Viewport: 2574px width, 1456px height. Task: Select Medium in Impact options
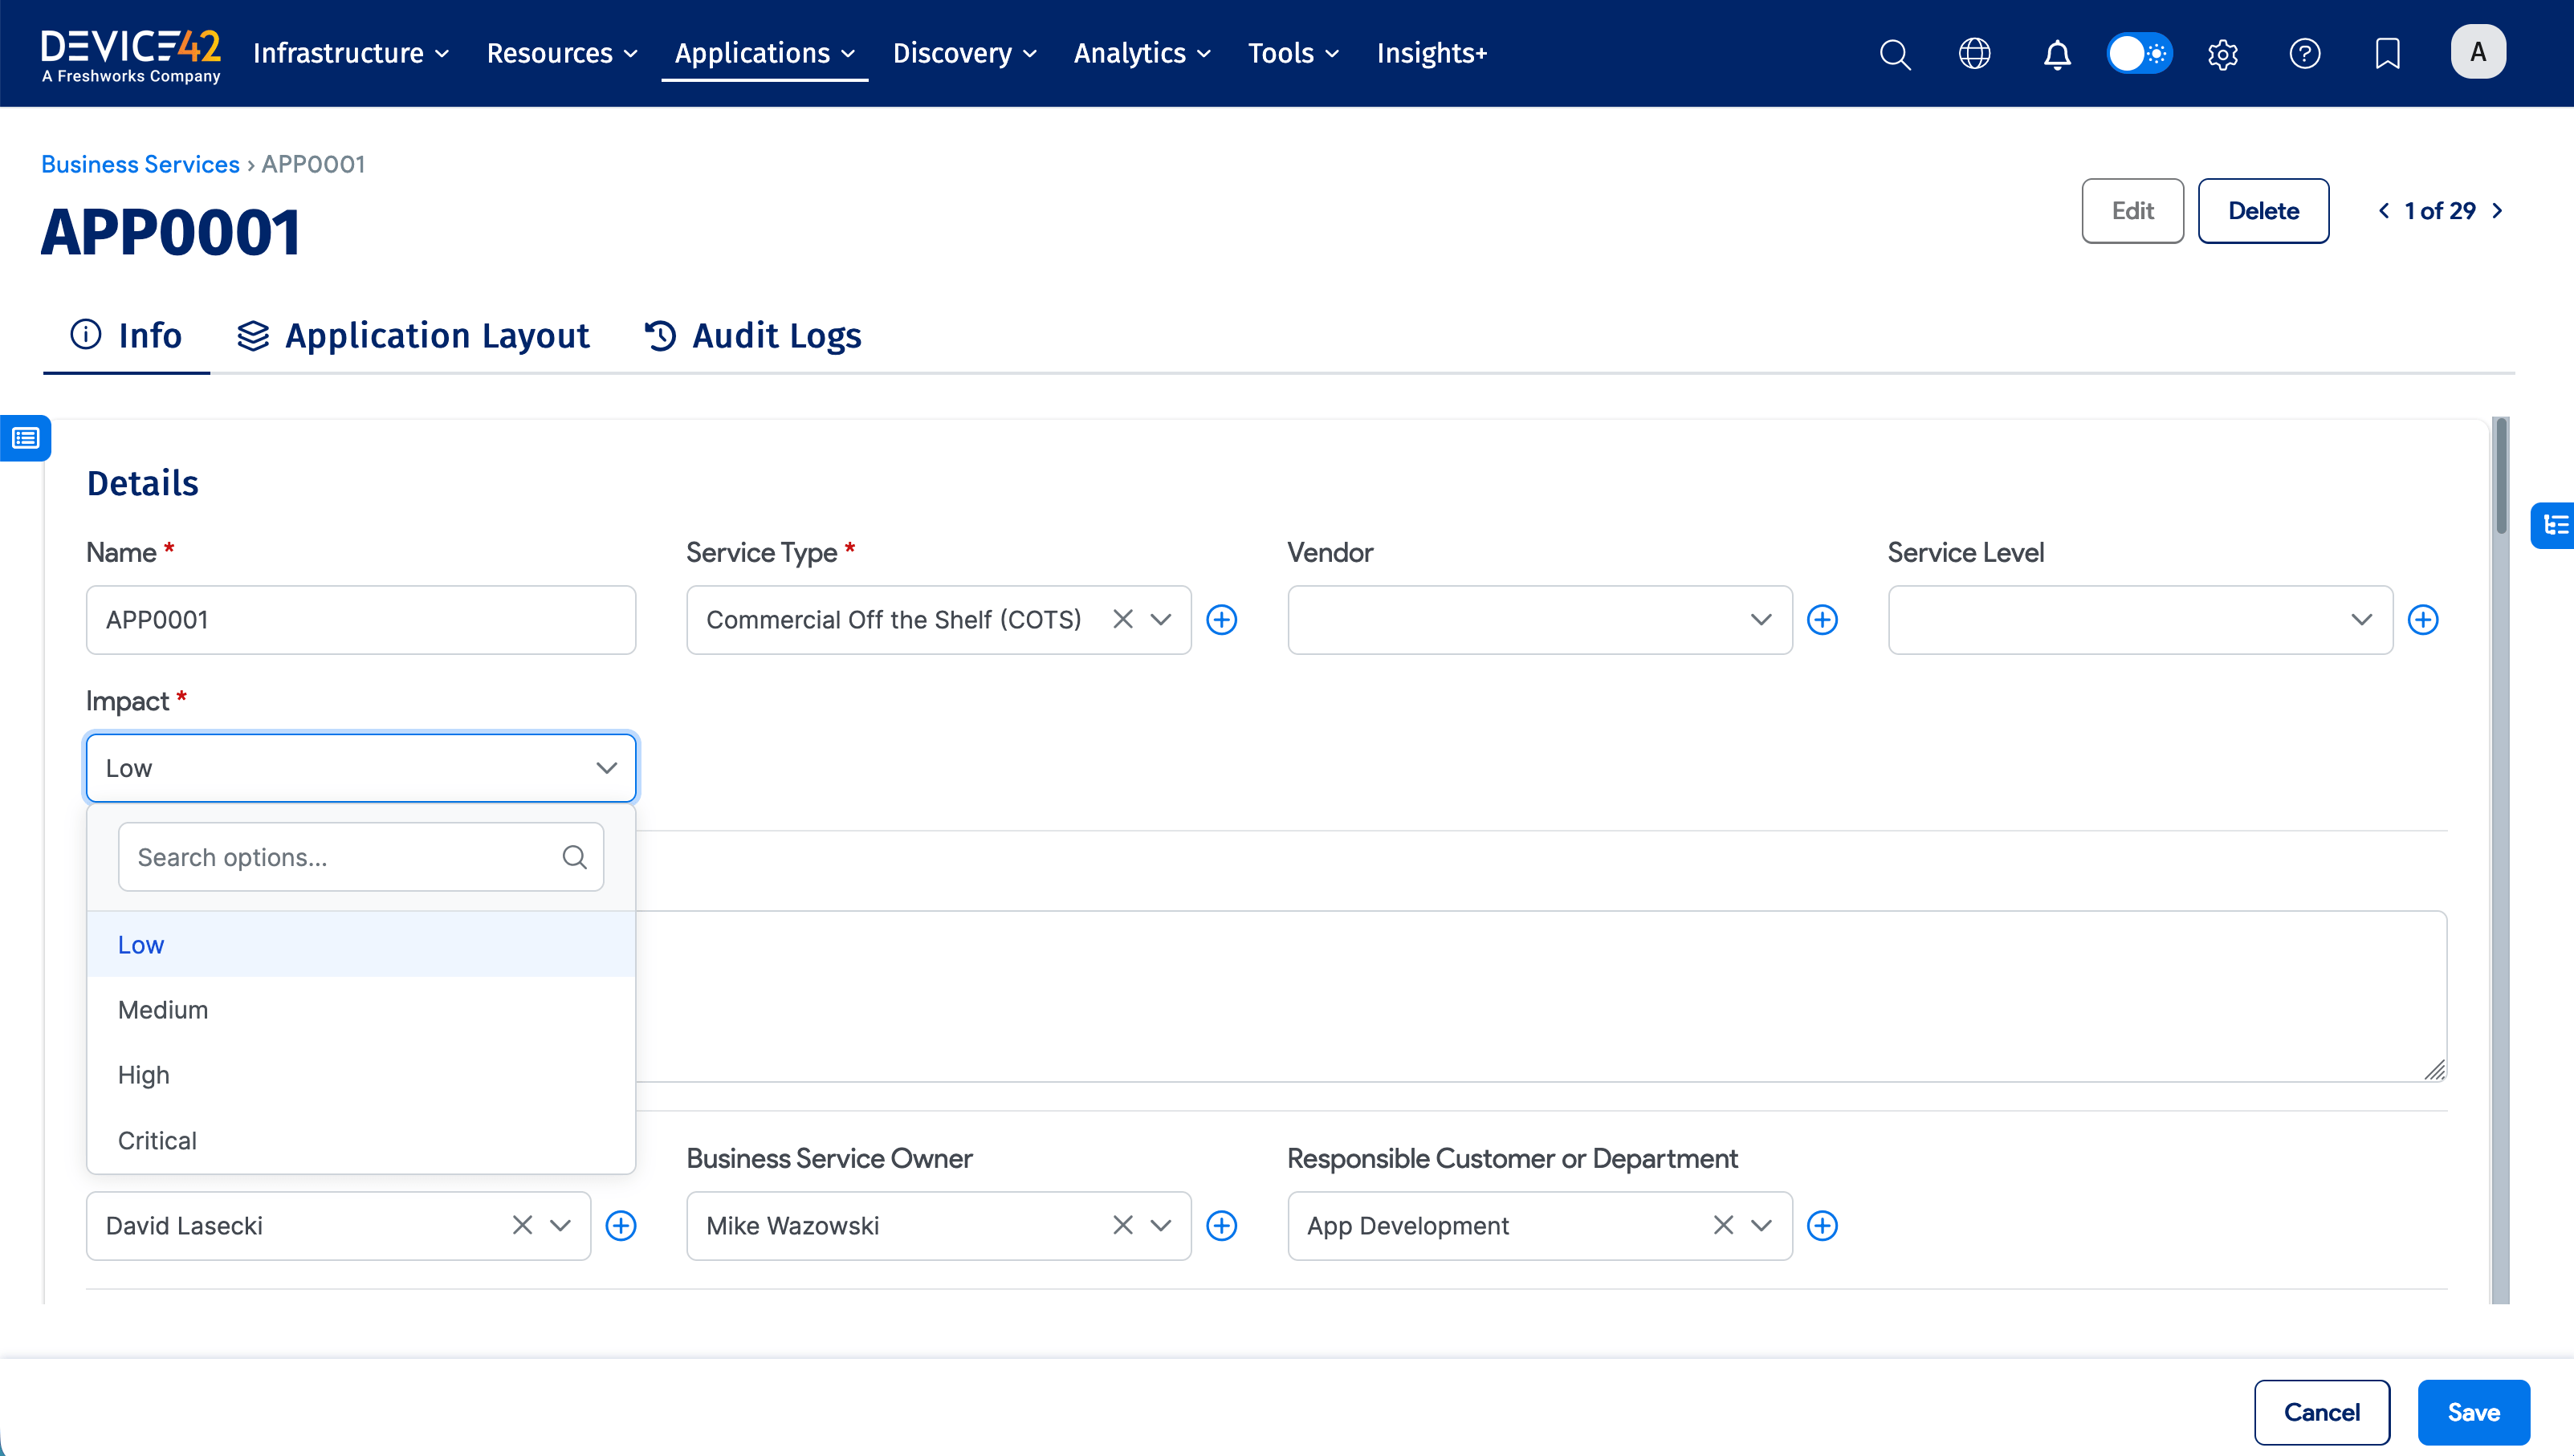click(361, 1010)
